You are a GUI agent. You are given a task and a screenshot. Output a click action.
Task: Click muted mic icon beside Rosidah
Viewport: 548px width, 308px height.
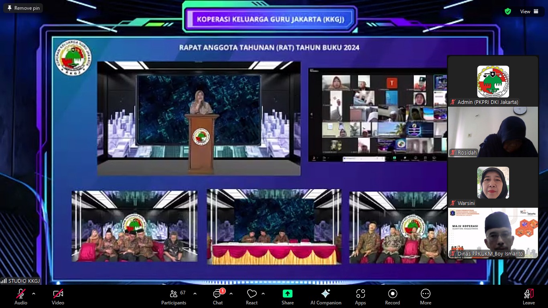tap(453, 153)
